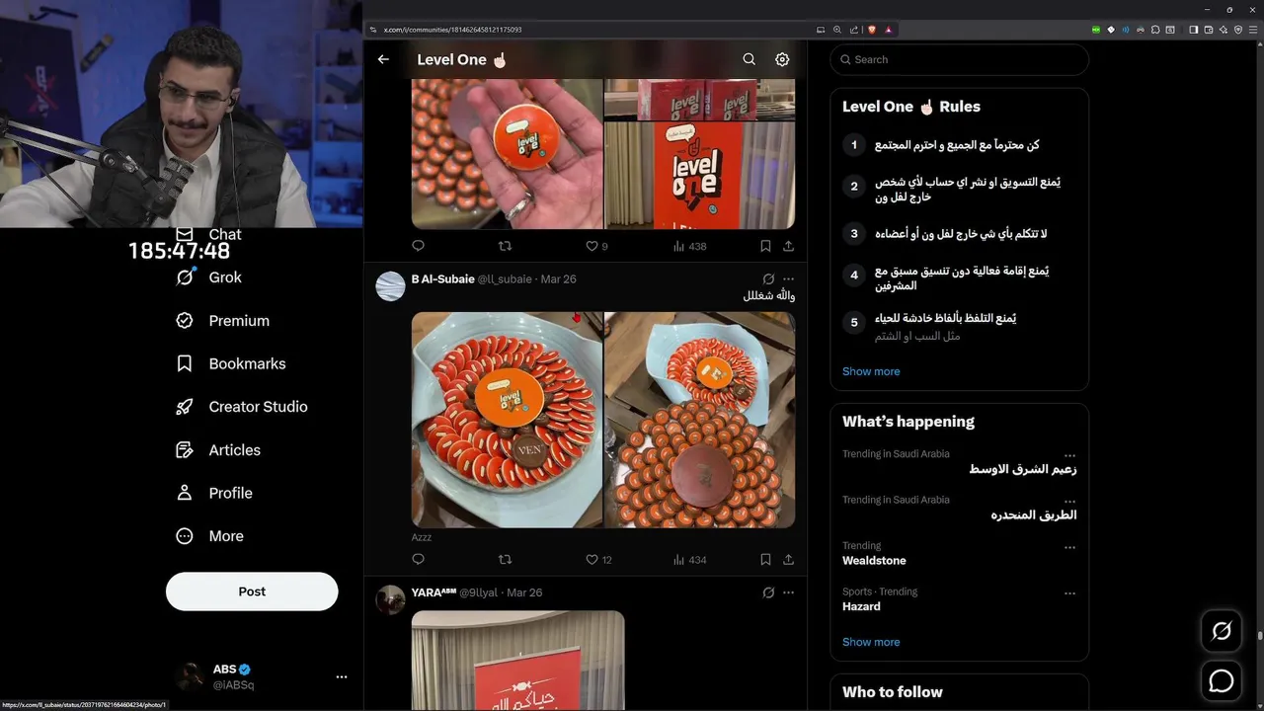The height and width of the screenshot is (711, 1264).
Task: Share the B Al-Subaie post
Action: click(788, 559)
